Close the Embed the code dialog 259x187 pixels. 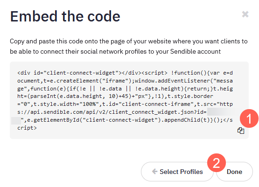[x=245, y=14]
